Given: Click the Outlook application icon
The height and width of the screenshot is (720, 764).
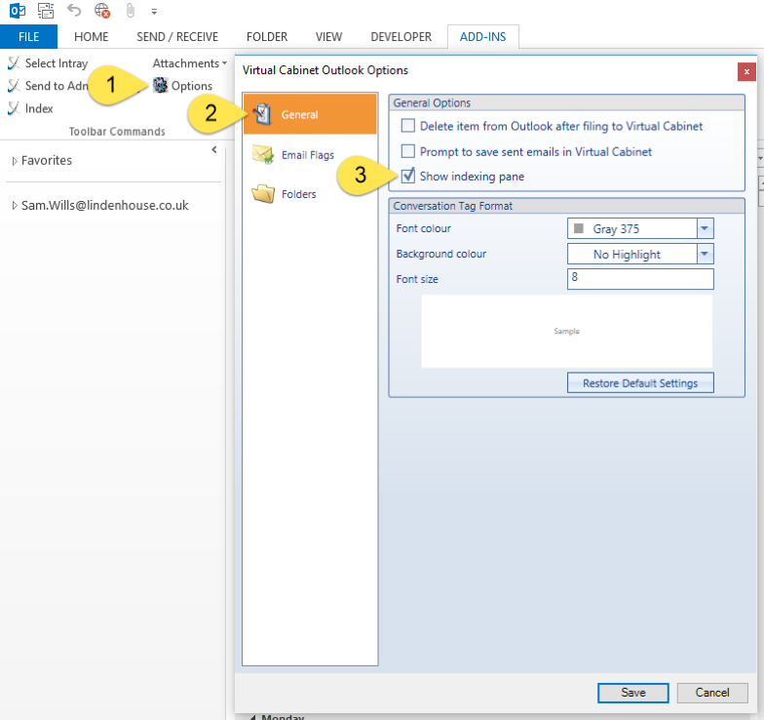Looking at the screenshot, I should tap(18, 10).
